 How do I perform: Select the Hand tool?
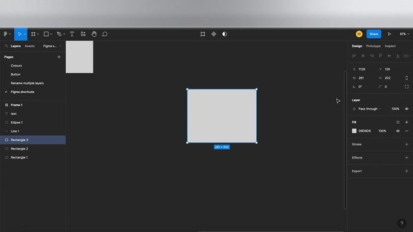[94, 34]
